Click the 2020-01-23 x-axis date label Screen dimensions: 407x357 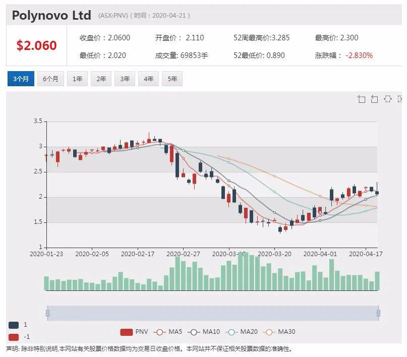46,254
